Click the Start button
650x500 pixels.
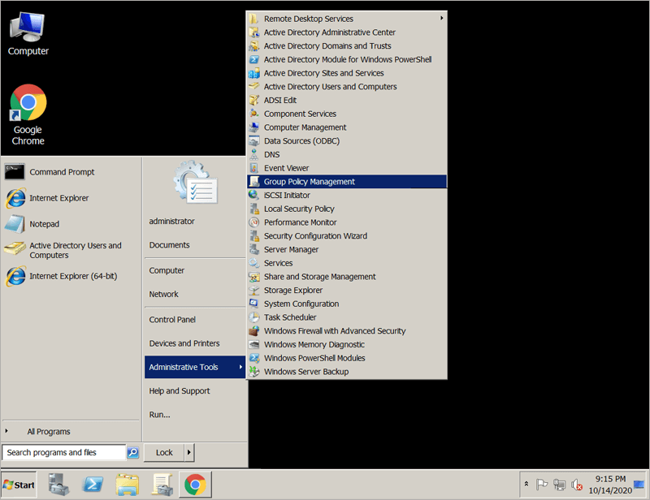[19, 485]
